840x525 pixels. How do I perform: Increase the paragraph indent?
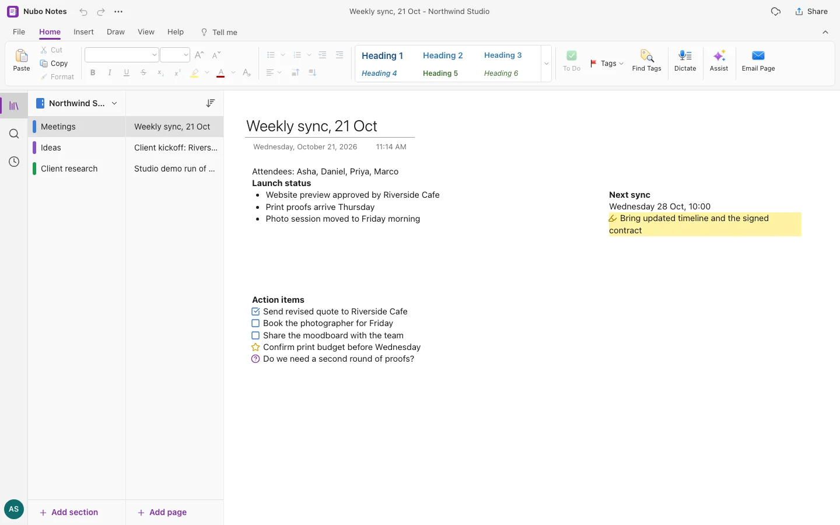point(339,55)
